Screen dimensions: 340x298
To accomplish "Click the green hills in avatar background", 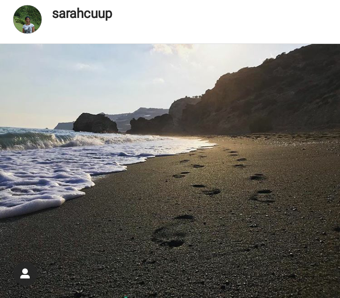I will [27, 12].
